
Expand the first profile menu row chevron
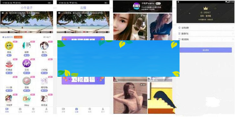pyautogui.click(x=233, y=28)
